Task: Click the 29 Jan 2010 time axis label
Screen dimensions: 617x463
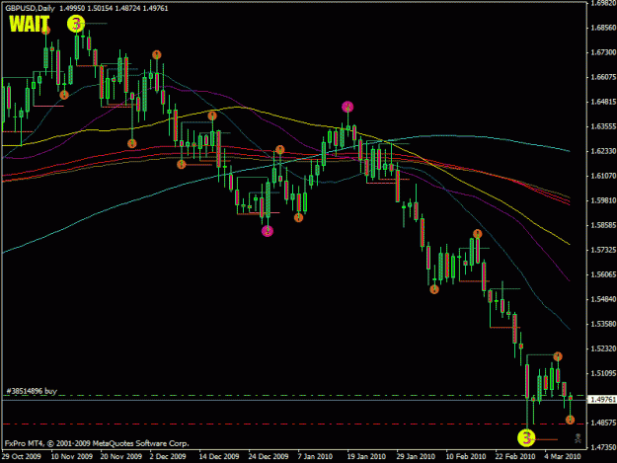Action: coord(416,456)
